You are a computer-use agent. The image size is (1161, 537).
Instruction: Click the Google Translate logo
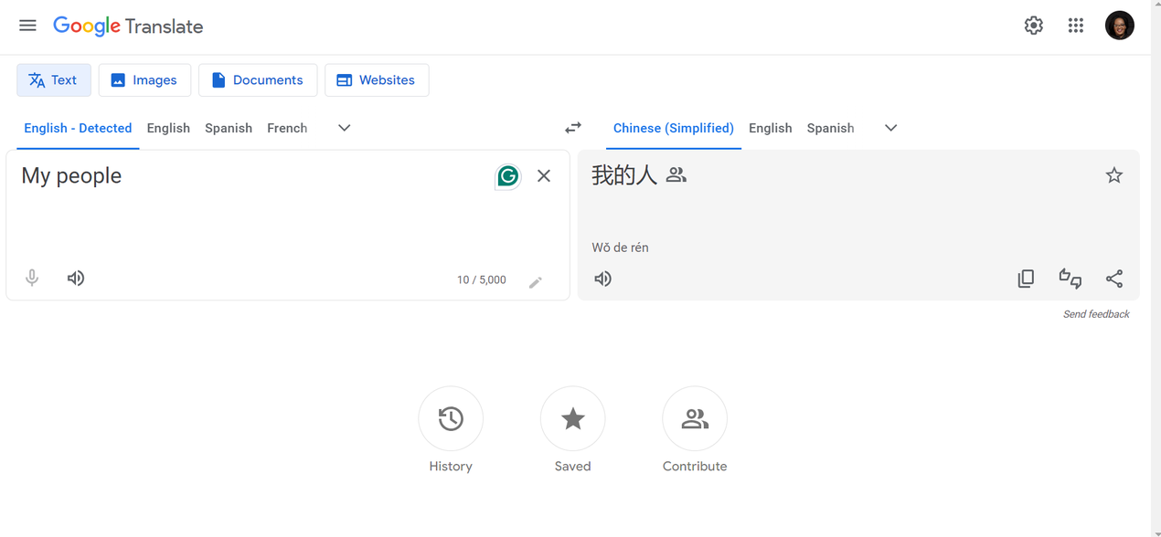(128, 26)
